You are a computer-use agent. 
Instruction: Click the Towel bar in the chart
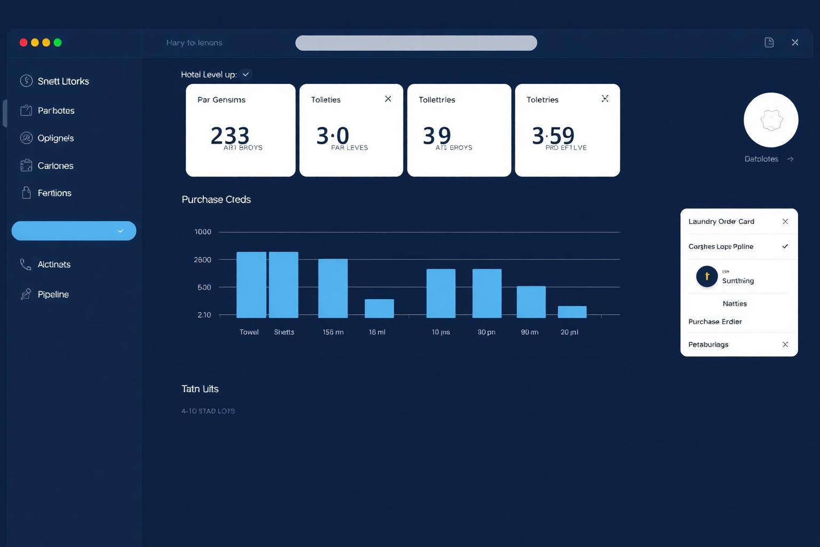click(x=251, y=285)
